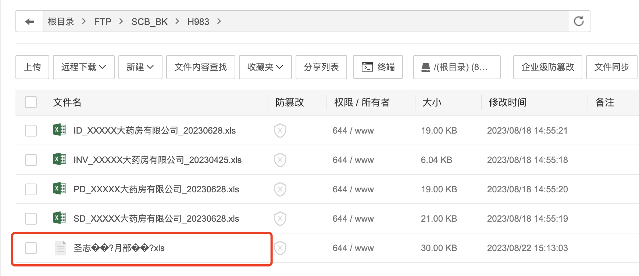Click the 防篡改 column header
The image size is (639, 276).
(x=290, y=102)
